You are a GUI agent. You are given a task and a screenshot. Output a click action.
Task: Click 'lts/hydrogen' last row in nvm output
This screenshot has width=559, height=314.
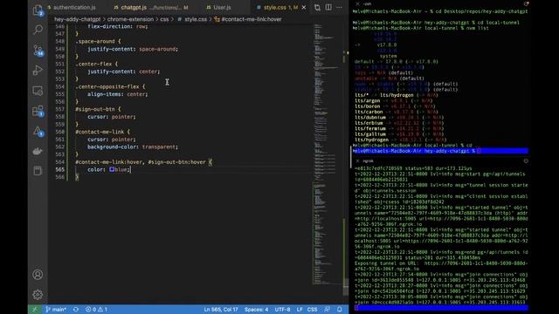click(398, 140)
